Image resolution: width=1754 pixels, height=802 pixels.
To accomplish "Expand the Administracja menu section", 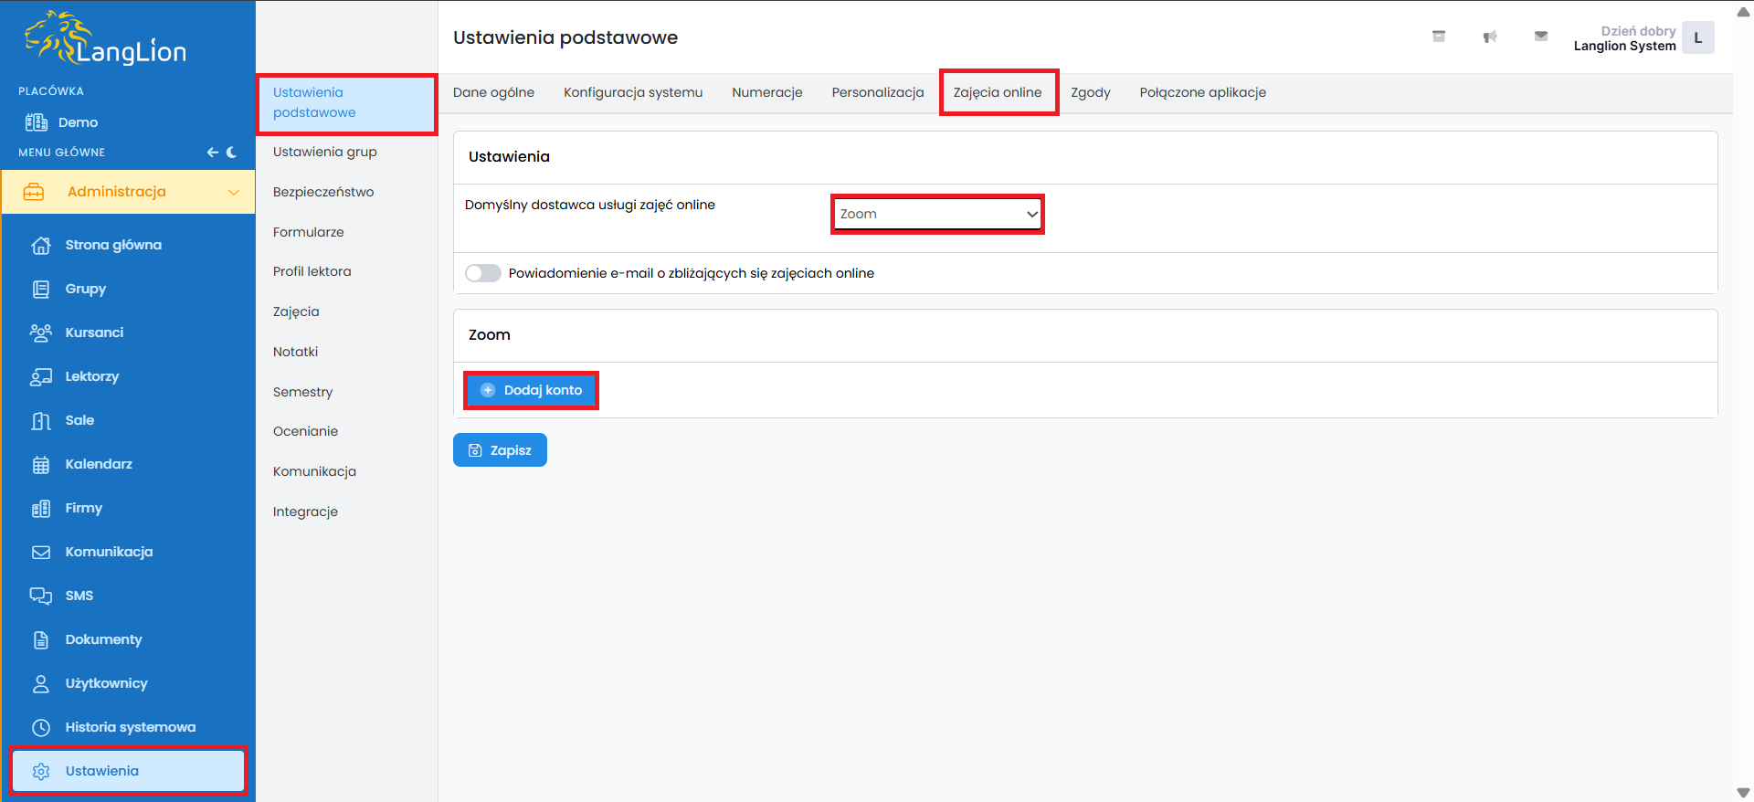I will (x=128, y=192).
